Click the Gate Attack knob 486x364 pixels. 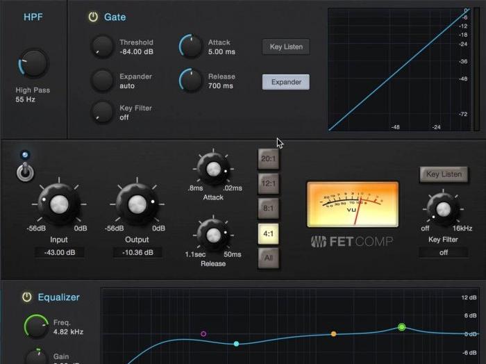[x=191, y=46]
